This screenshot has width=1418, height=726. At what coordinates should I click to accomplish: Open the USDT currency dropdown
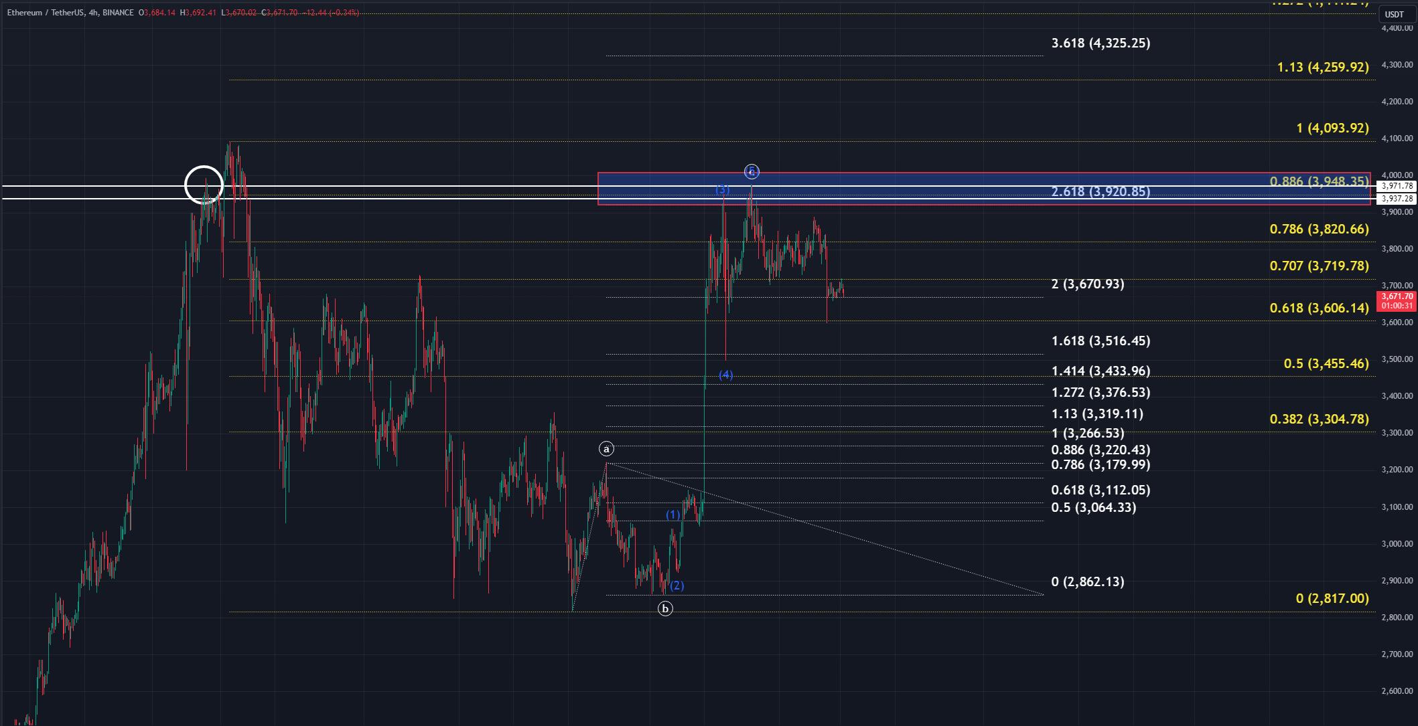click(x=1394, y=14)
